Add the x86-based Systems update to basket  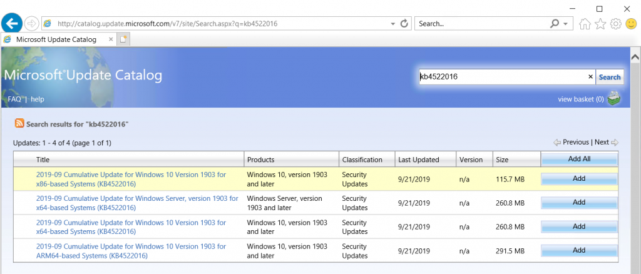click(x=579, y=179)
